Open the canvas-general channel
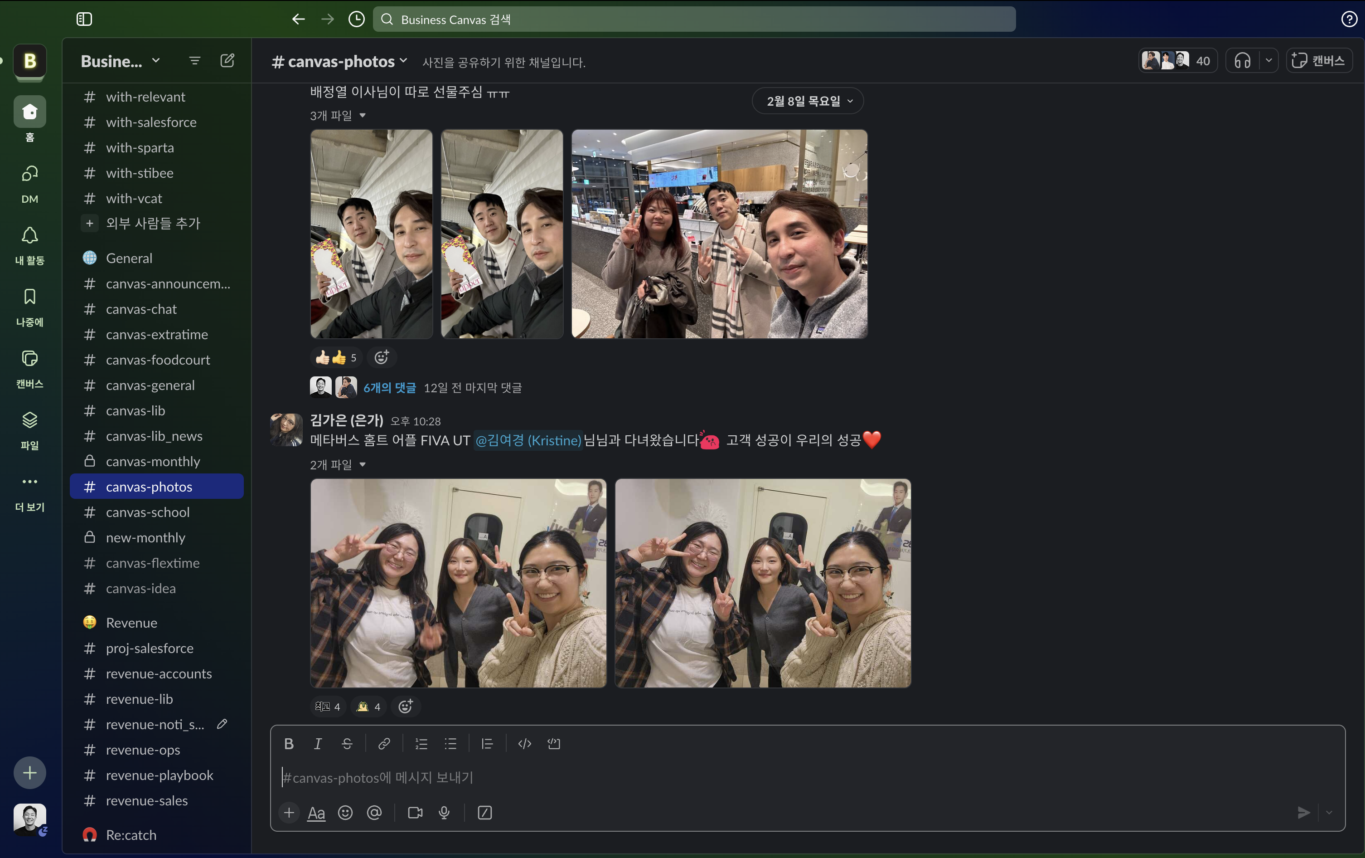Viewport: 1365px width, 858px height. pyautogui.click(x=150, y=385)
